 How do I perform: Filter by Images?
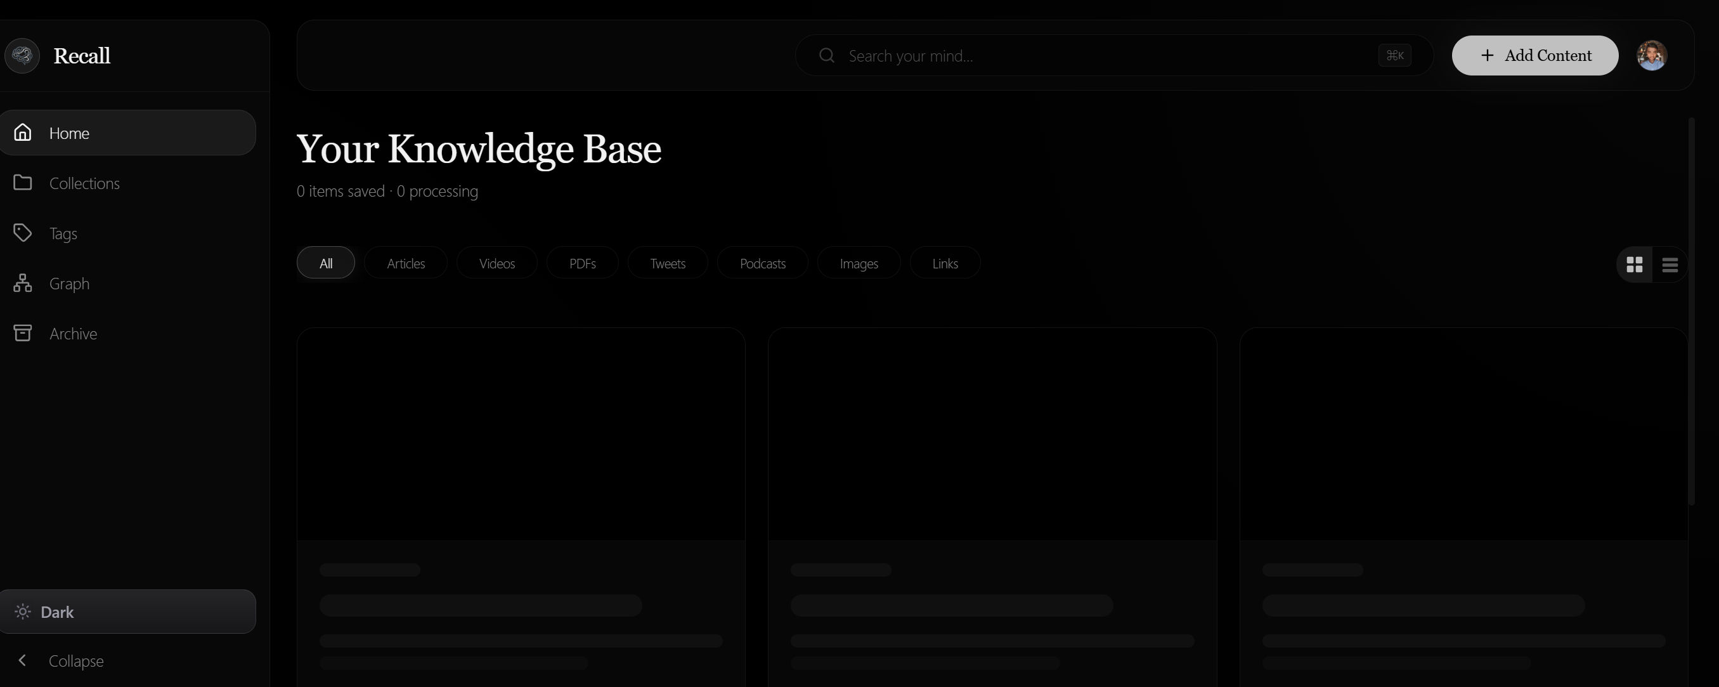coord(859,263)
